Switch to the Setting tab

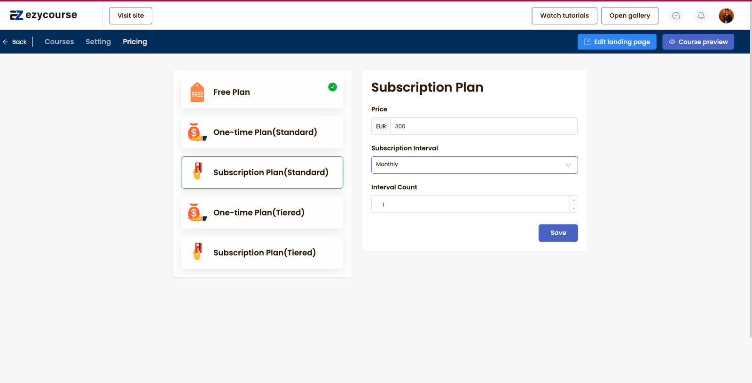(98, 42)
